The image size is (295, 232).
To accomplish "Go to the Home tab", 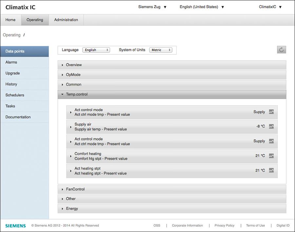I will coord(10,20).
